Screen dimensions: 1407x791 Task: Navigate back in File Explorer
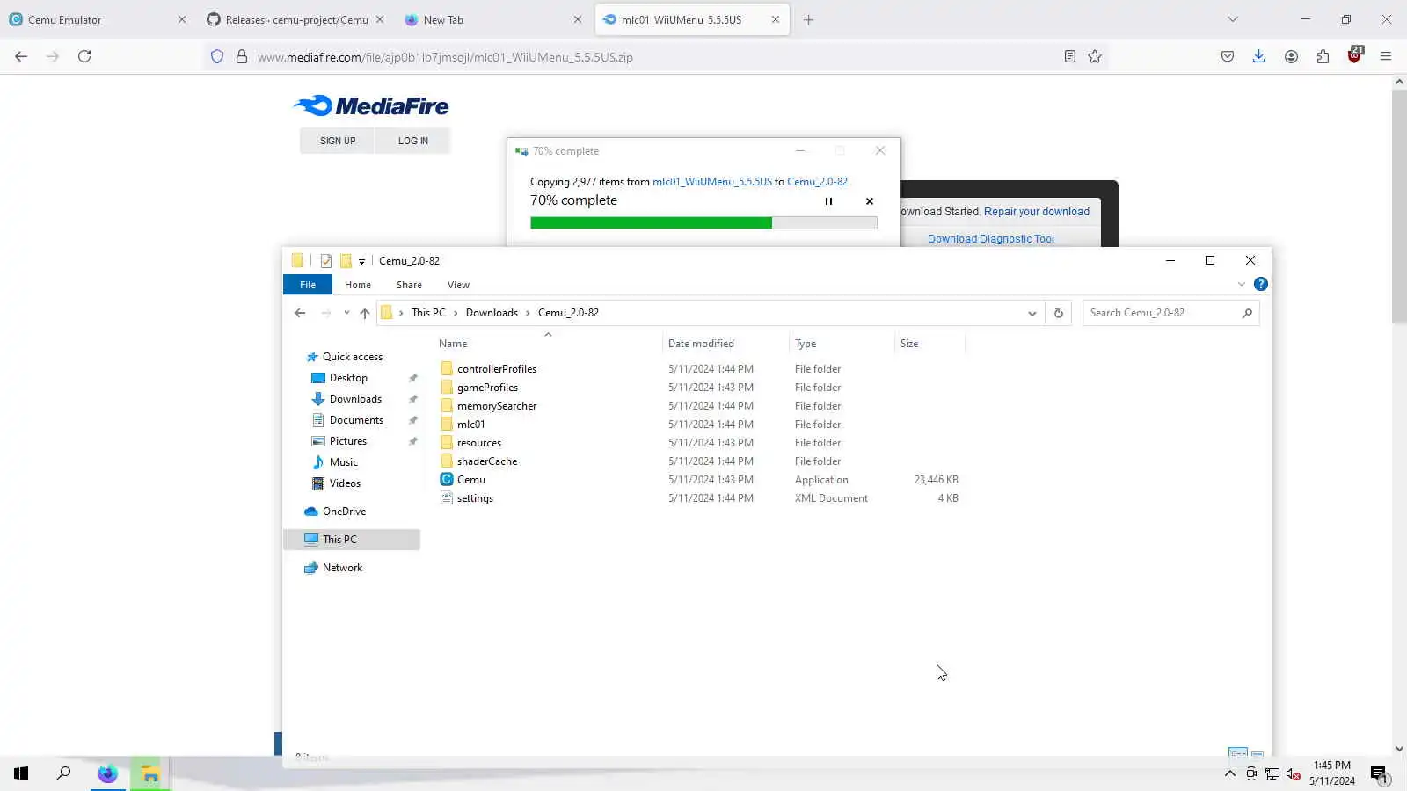(300, 313)
